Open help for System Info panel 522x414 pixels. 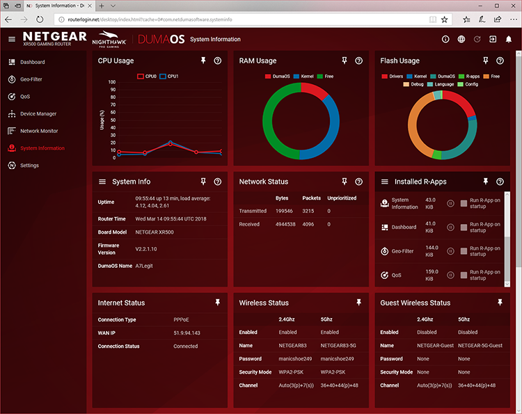(x=218, y=182)
